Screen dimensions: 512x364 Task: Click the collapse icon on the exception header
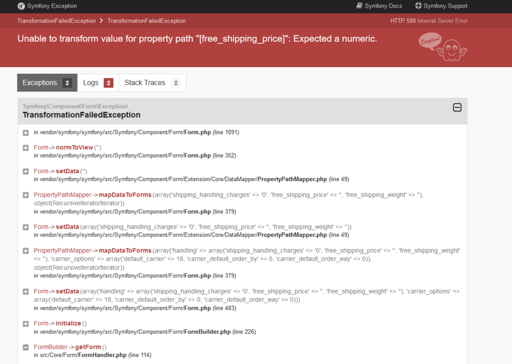[457, 107]
